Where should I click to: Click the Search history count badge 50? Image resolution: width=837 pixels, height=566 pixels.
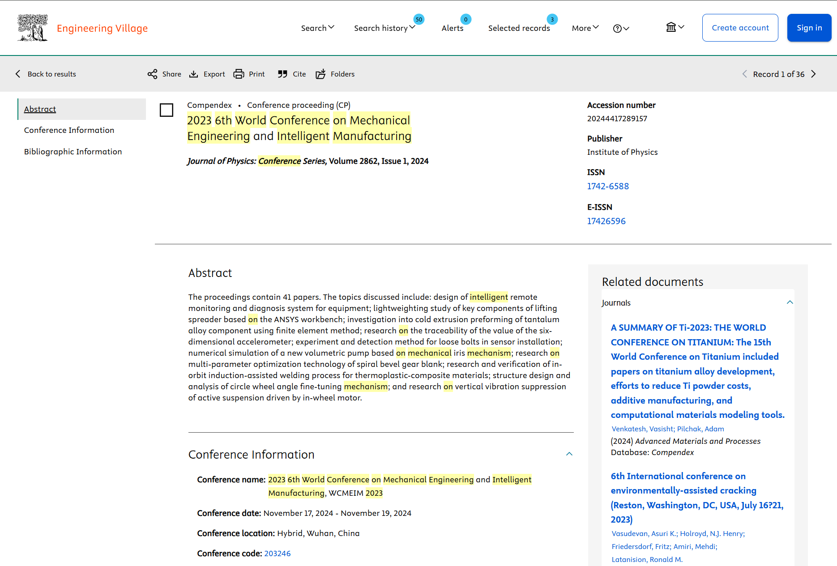click(x=419, y=19)
